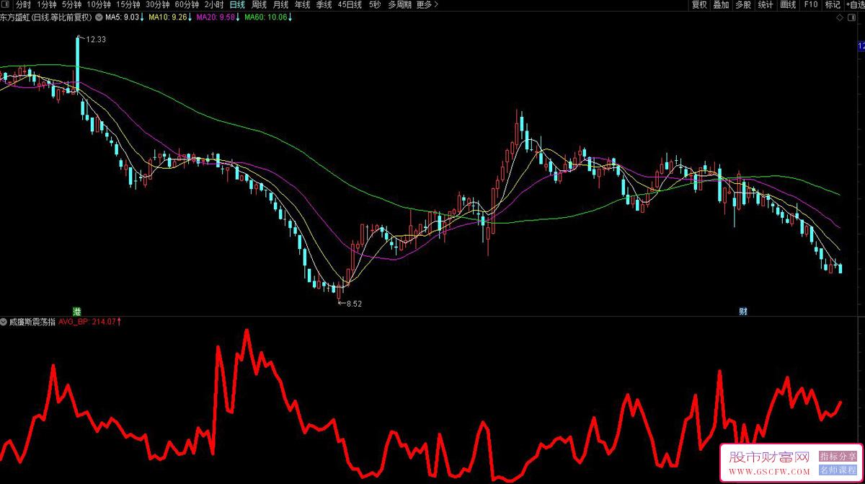This screenshot has height=484, width=865.
Task: Click the 威廉斯震荡指 indicator name
Action: point(32,322)
